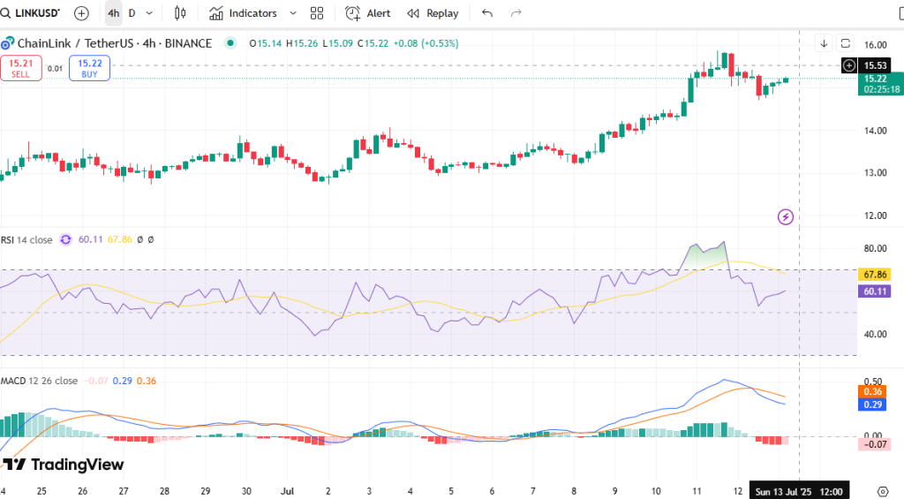This screenshot has width=904, height=499.
Task: Click the Sun 13 Jul '25 12:00 time label
Action: pos(799,492)
